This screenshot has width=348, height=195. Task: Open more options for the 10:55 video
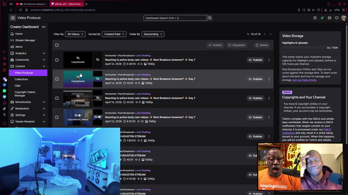269,79
